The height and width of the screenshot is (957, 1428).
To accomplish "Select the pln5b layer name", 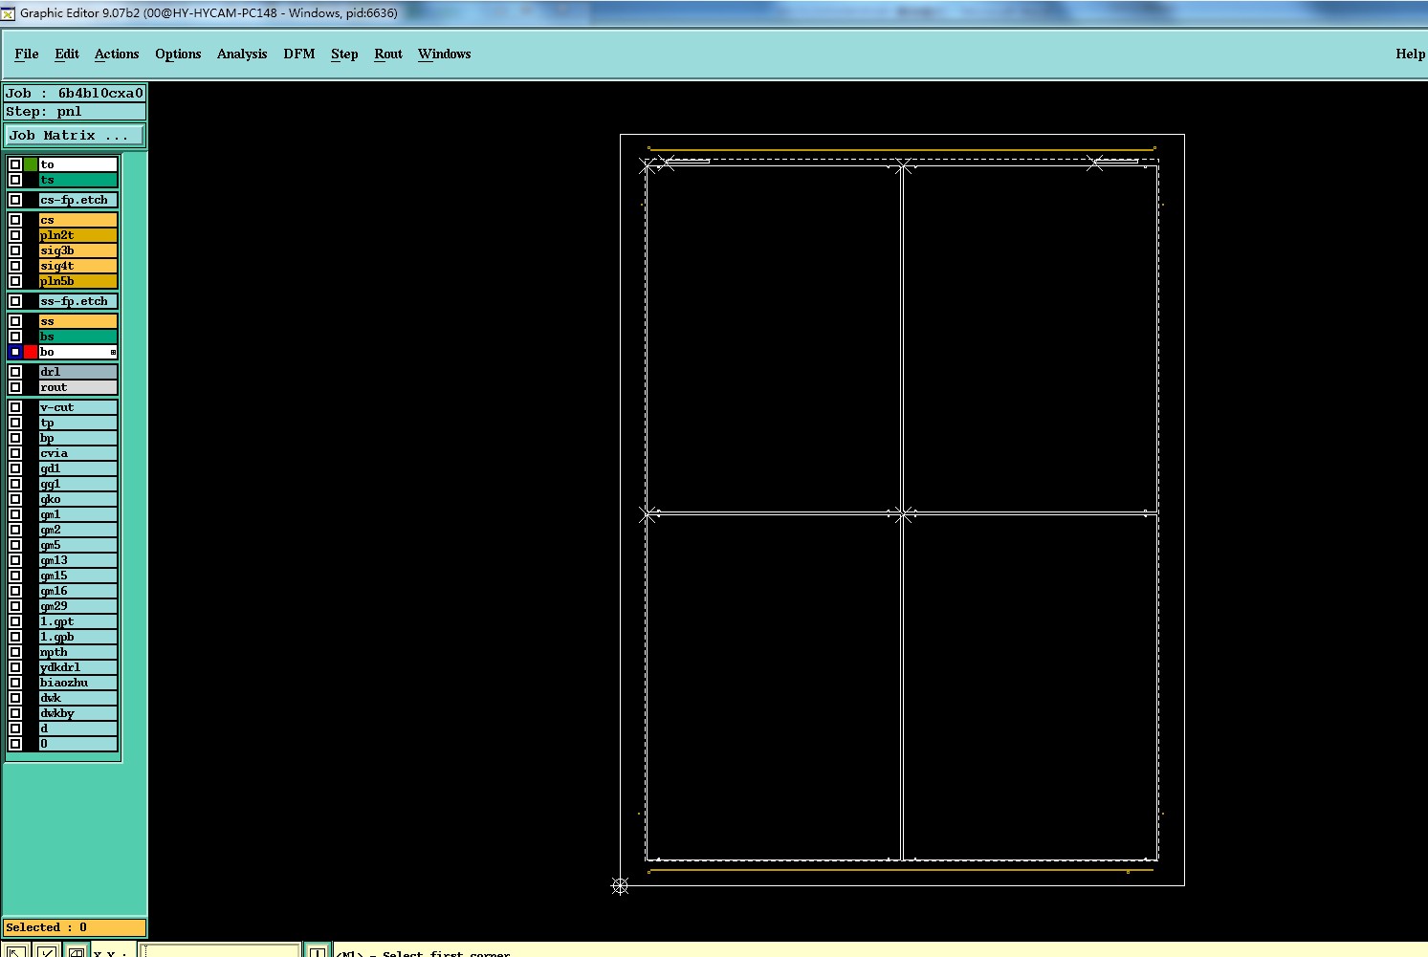I will (x=77, y=281).
